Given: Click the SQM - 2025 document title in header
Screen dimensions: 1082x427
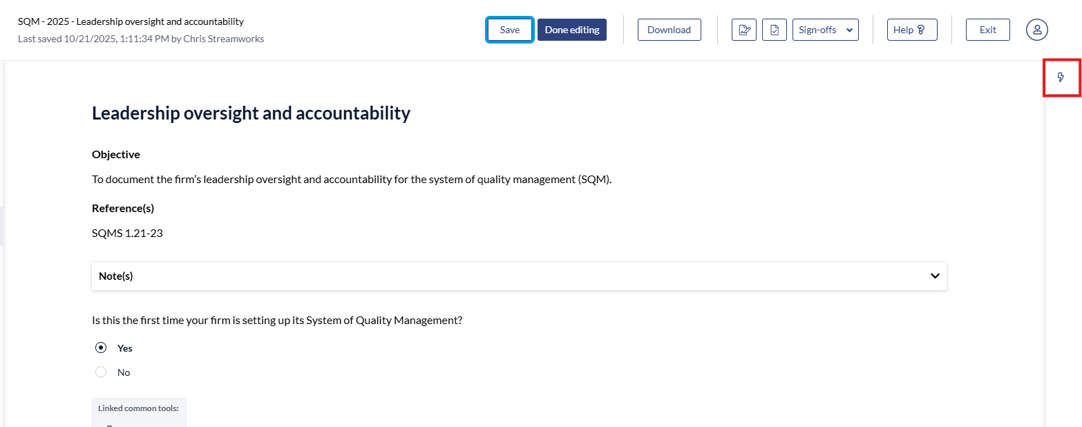Looking at the screenshot, I should coord(131,22).
